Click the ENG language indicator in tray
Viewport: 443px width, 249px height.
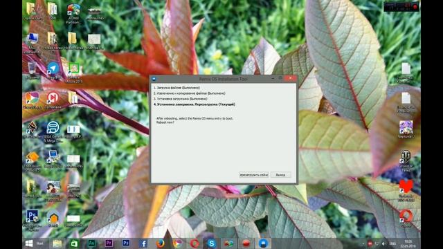[x=392, y=243]
